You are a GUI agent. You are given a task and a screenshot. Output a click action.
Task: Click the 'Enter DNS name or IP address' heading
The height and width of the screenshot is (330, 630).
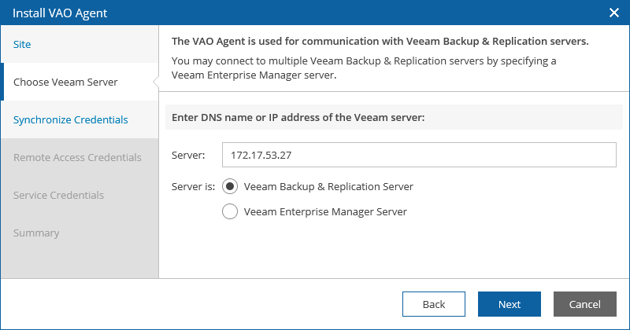click(x=298, y=118)
